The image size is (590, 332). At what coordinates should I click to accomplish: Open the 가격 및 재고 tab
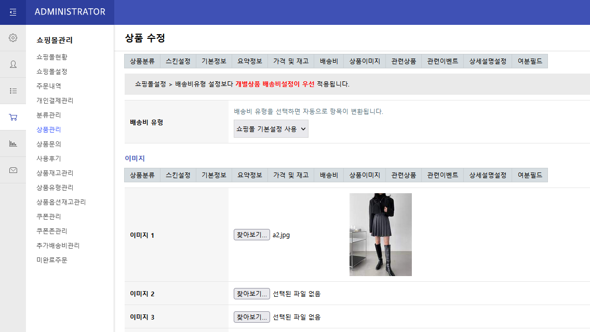tap(290, 61)
